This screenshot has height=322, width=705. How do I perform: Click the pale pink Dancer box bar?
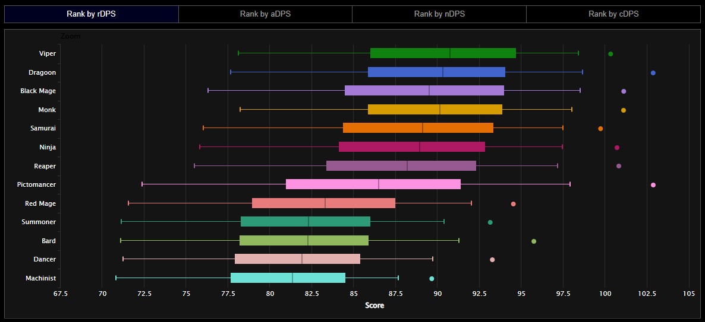pyautogui.click(x=298, y=259)
